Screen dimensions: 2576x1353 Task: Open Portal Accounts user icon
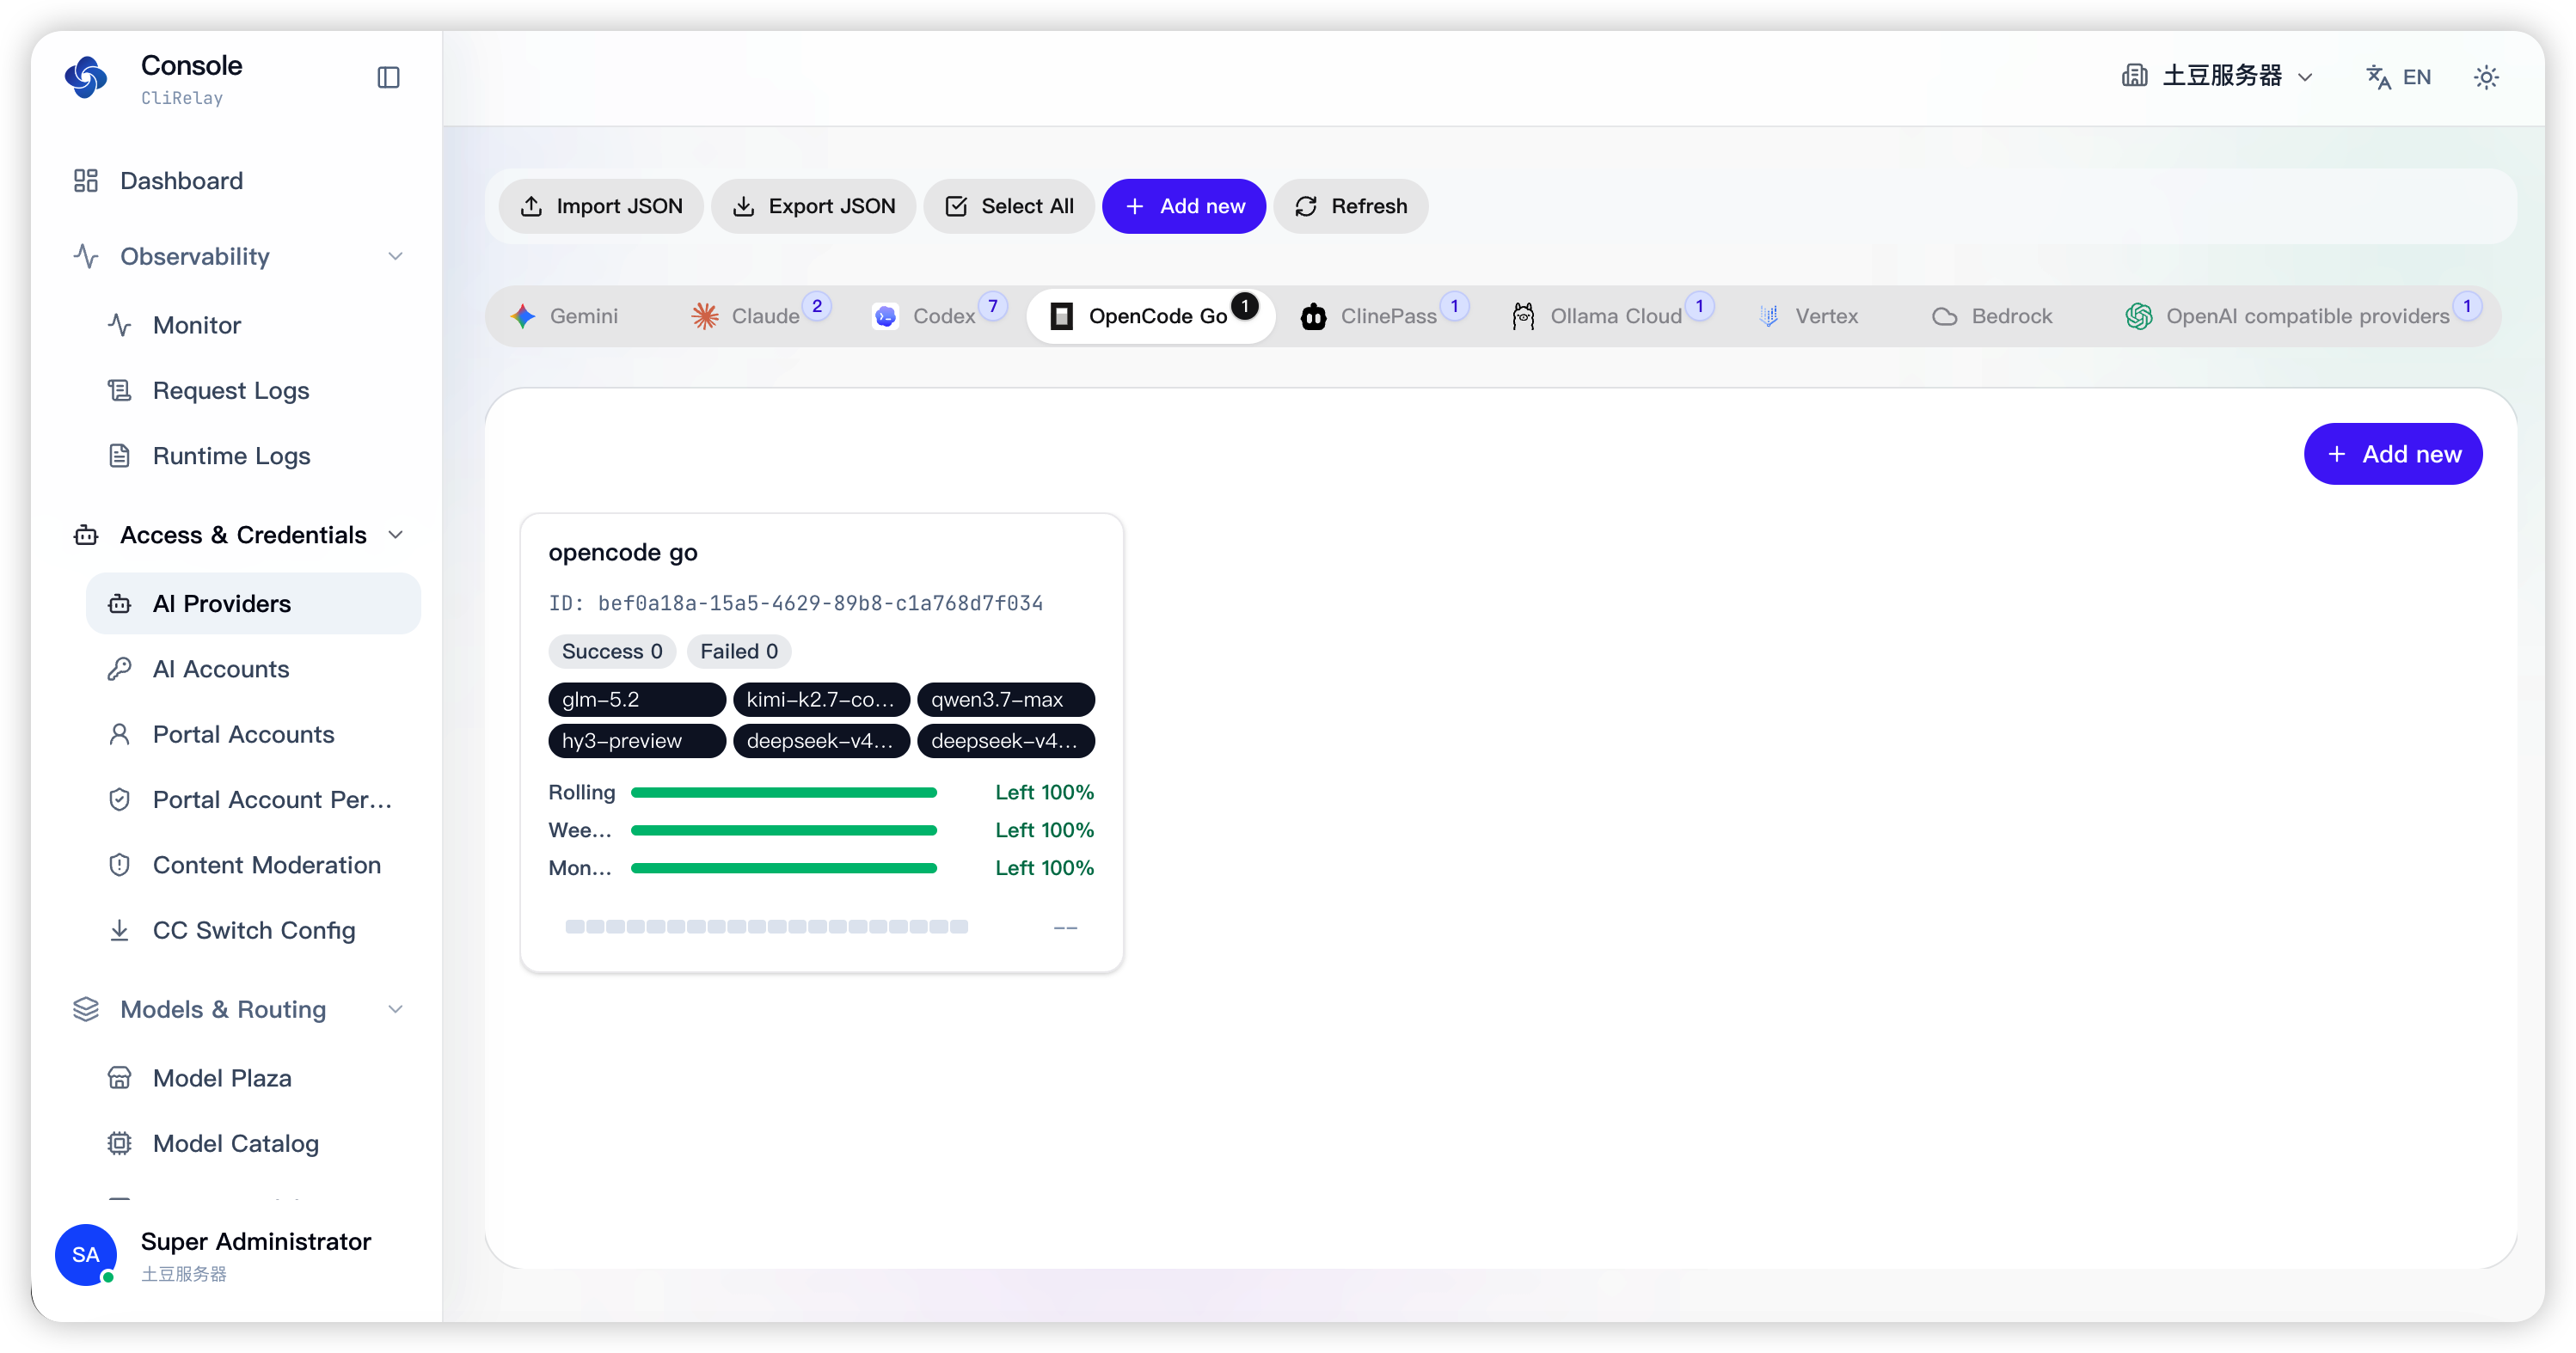click(x=119, y=735)
